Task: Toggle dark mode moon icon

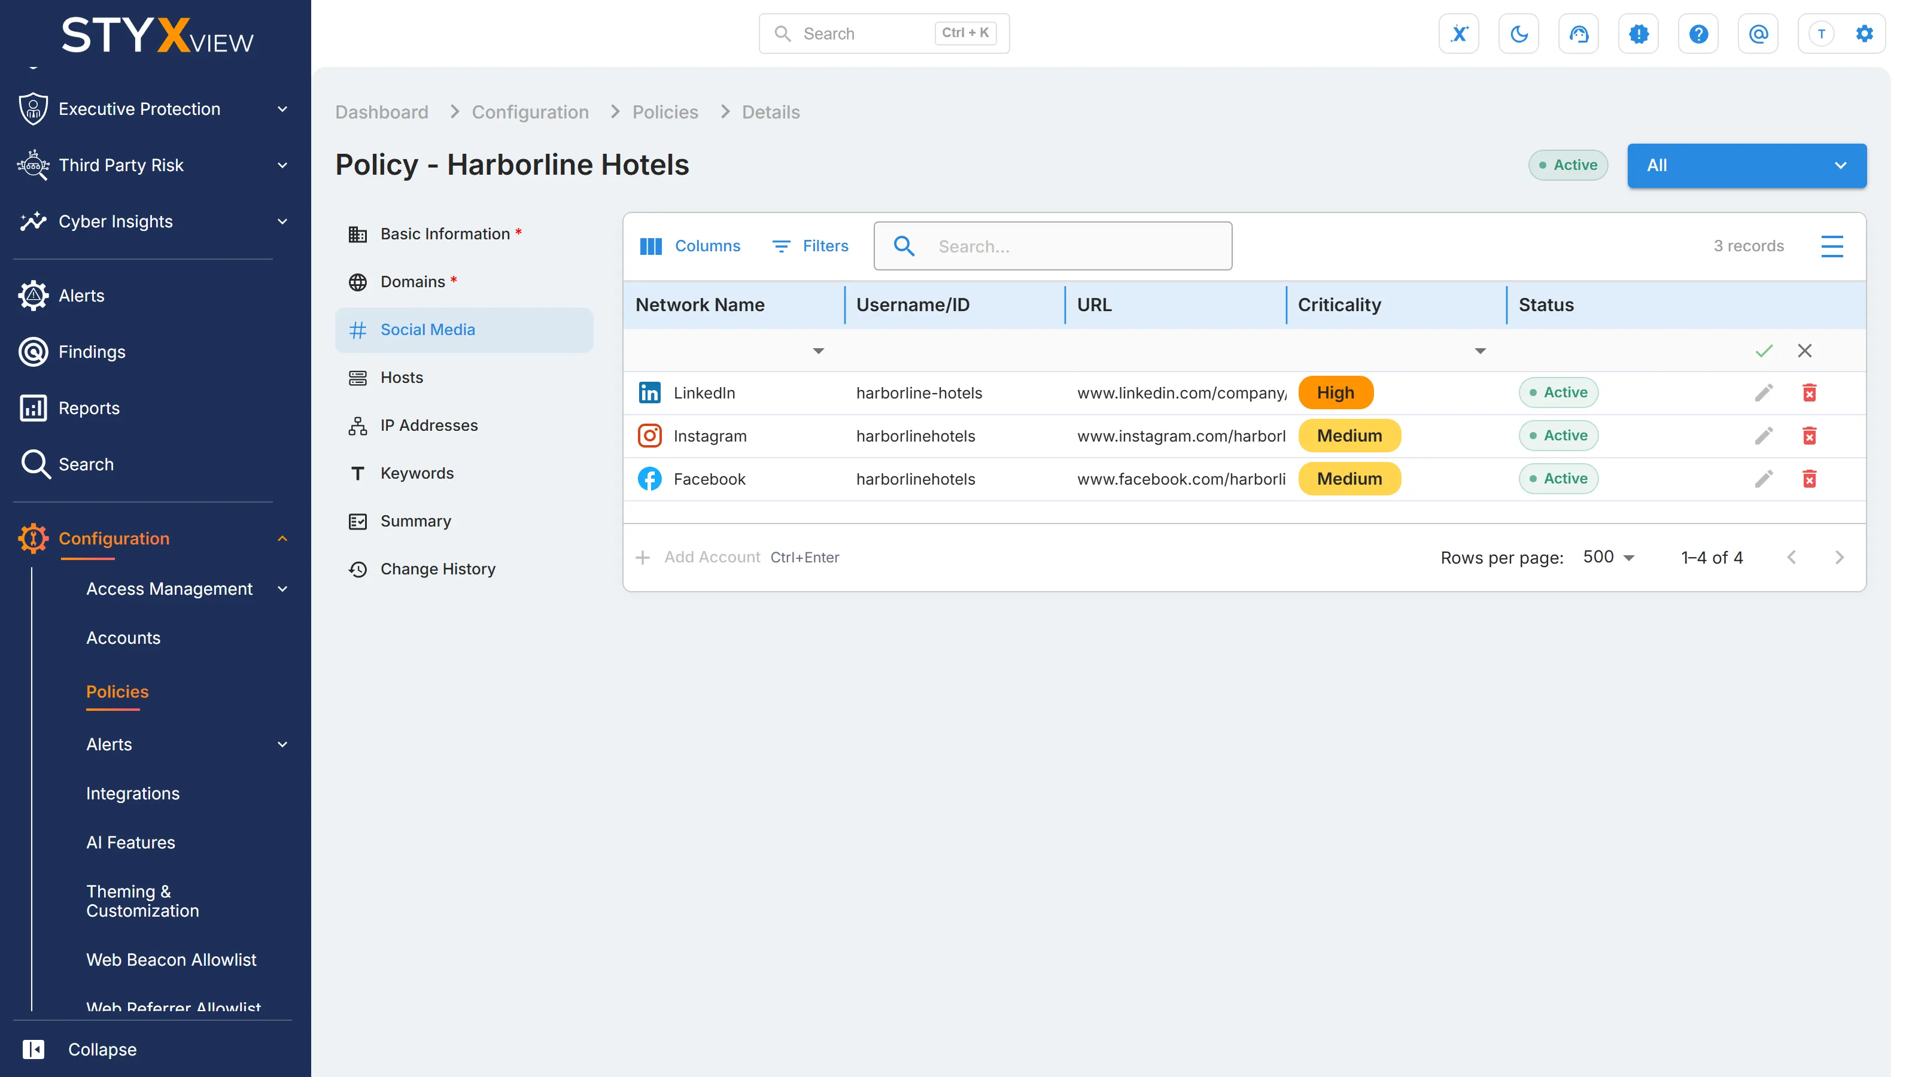Action: pos(1519,34)
